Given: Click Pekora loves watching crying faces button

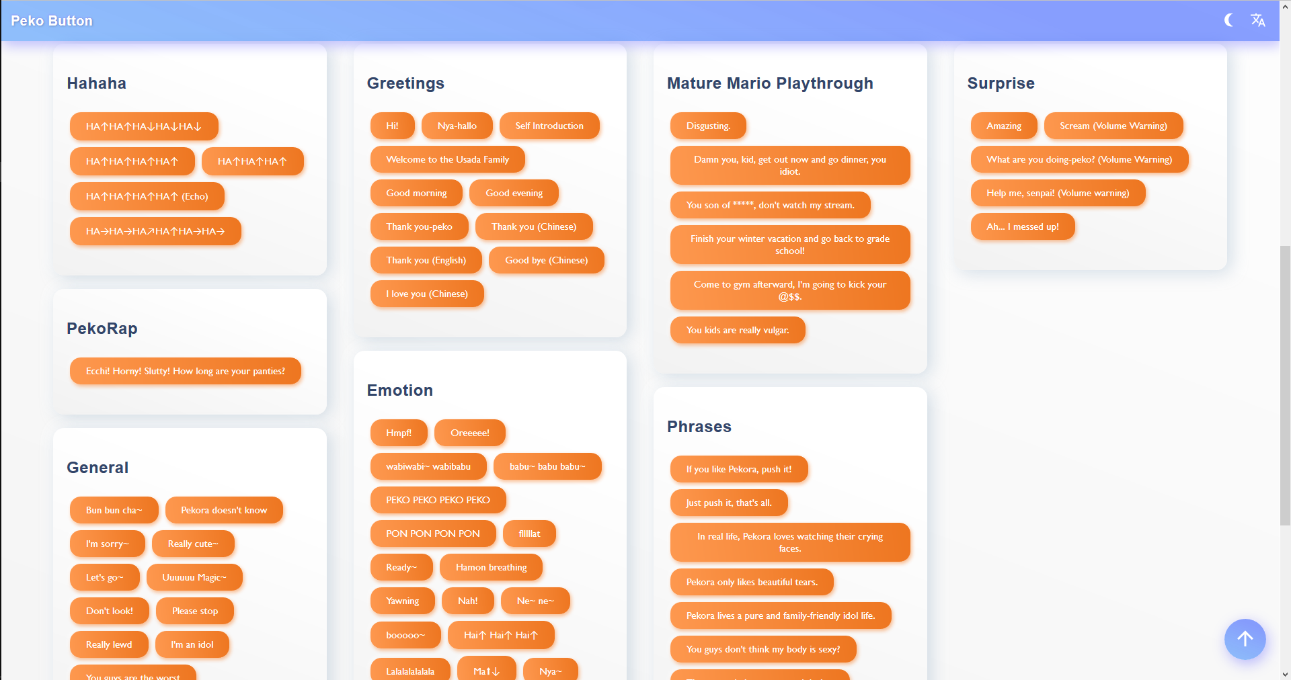Looking at the screenshot, I should [x=790, y=542].
